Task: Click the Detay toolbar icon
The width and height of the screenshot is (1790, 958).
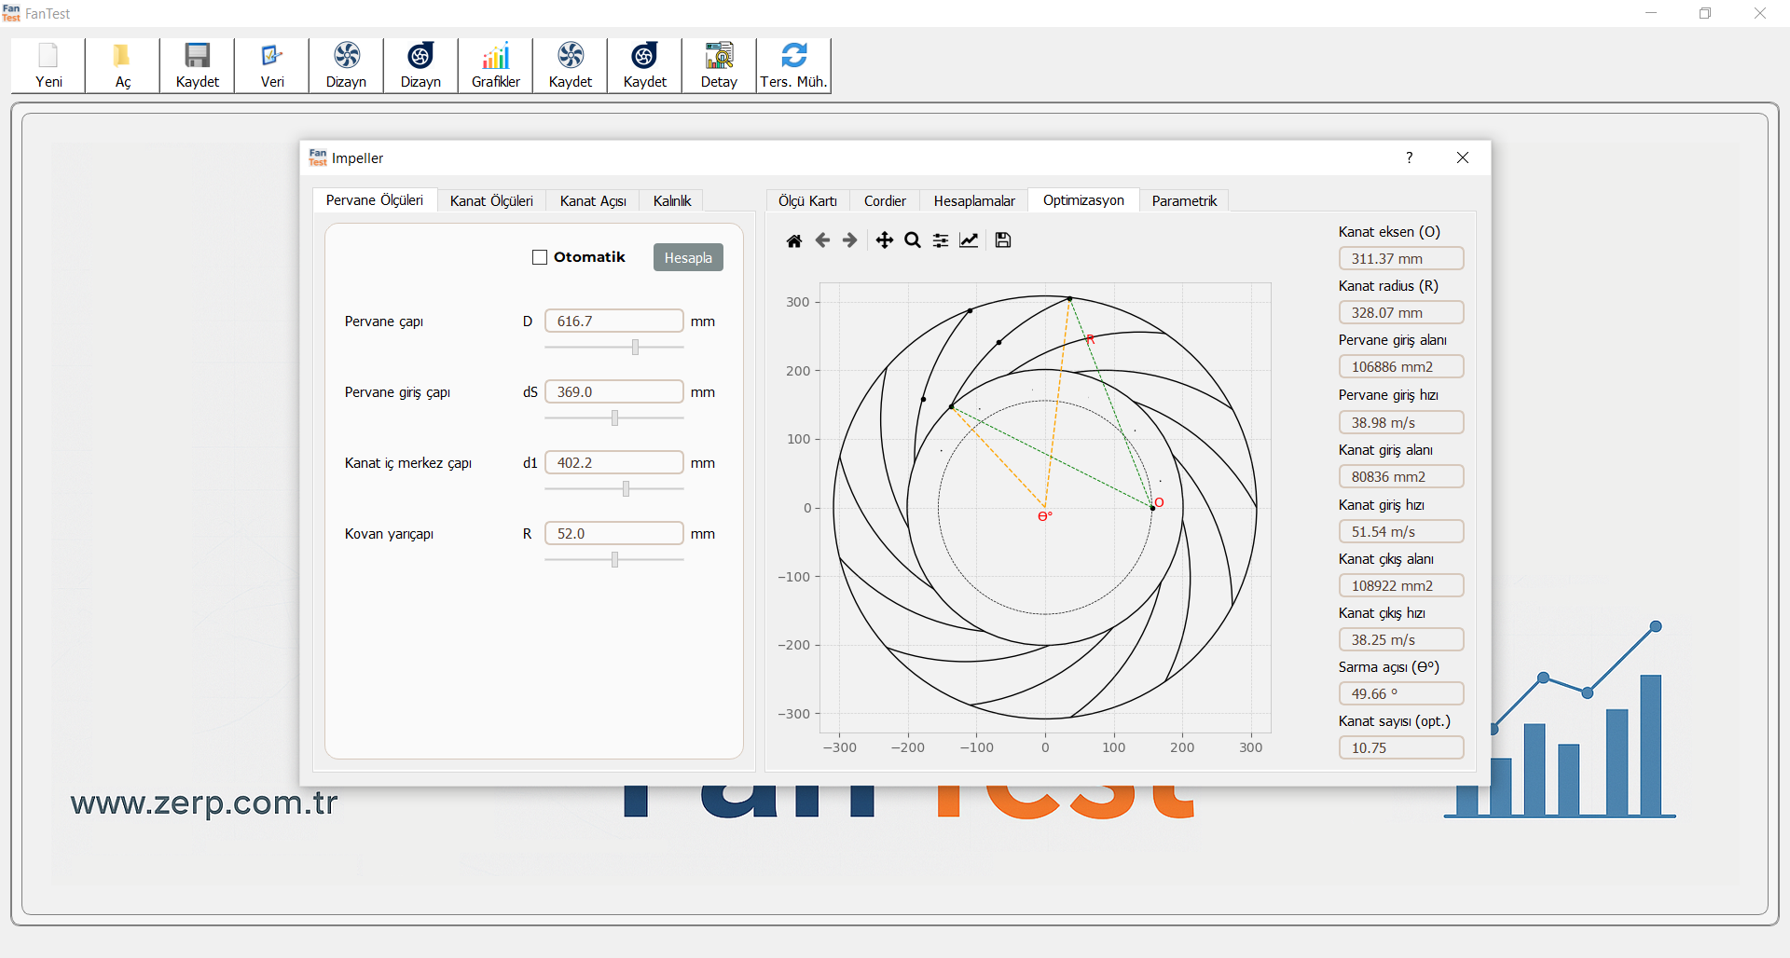Action: coord(719,57)
